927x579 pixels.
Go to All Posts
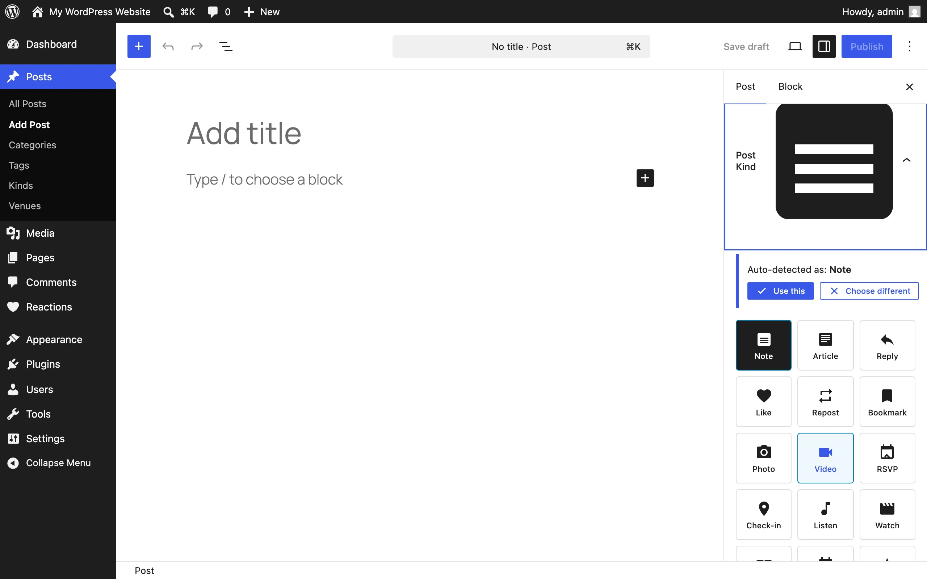(x=28, y=104)
